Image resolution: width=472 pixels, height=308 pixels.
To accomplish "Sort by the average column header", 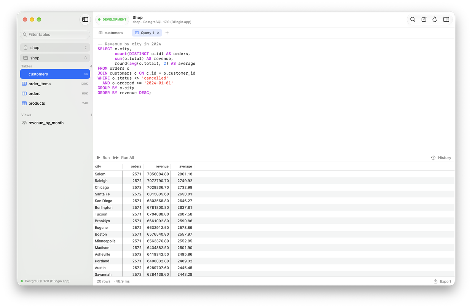I will [182, 166].
